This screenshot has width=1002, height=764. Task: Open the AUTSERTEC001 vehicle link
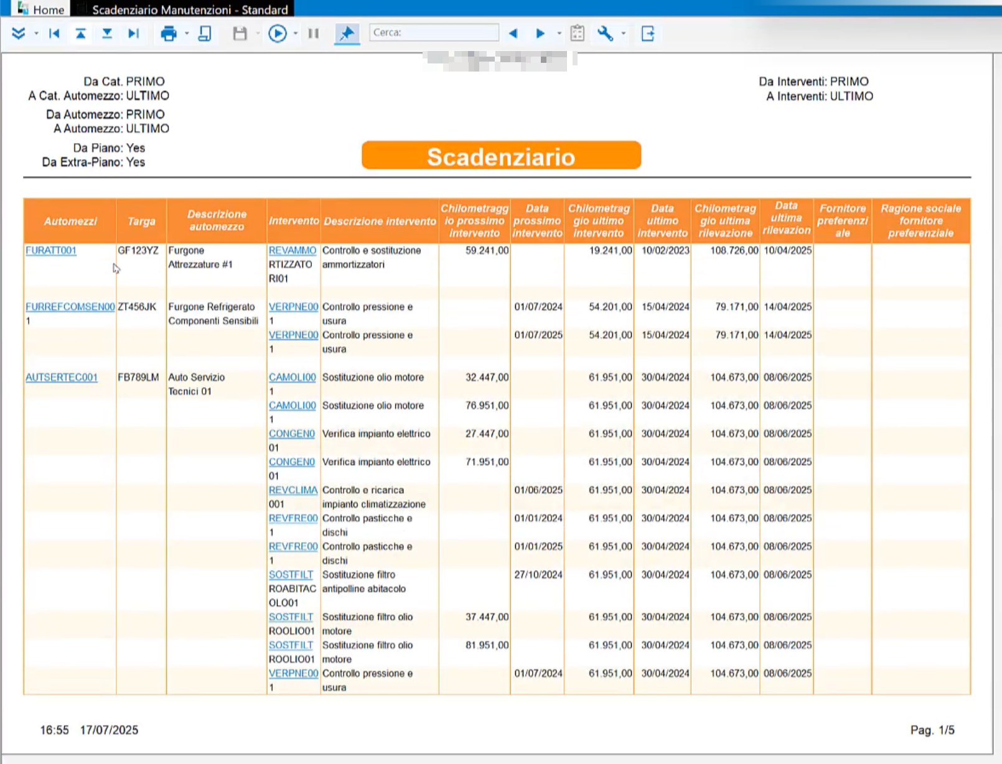pos(62,377)
